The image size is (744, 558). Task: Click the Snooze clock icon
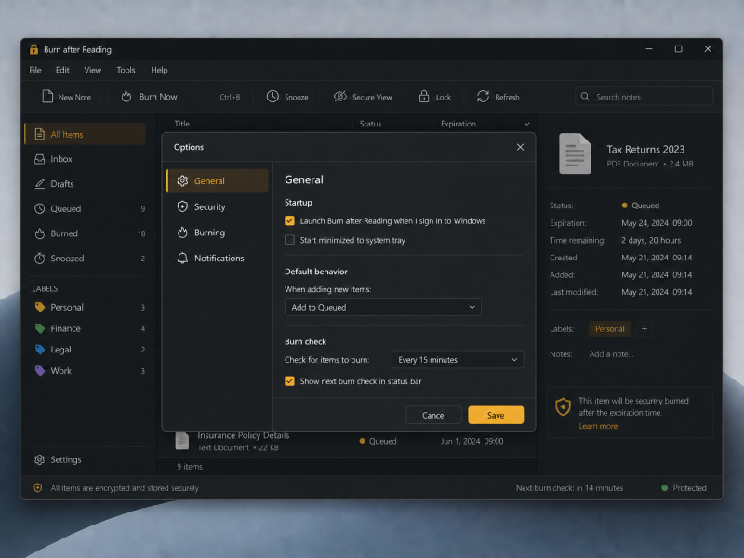272,97
